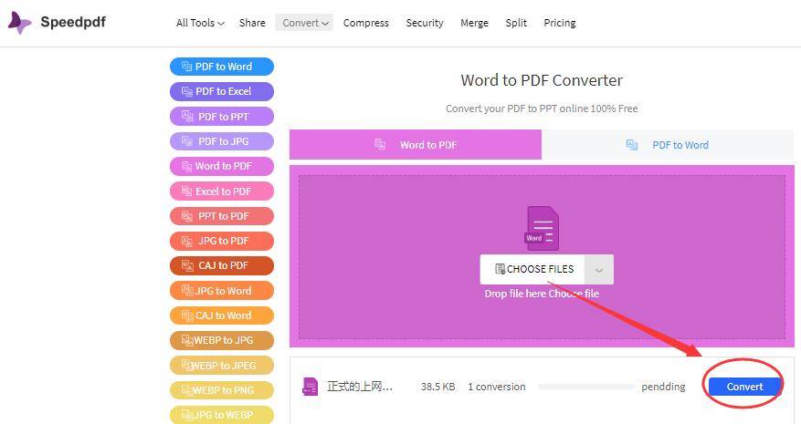Click the CHOOSE FILES button
Image resolution: width=801 pixels, height=424 pixels.
point(534,270)
